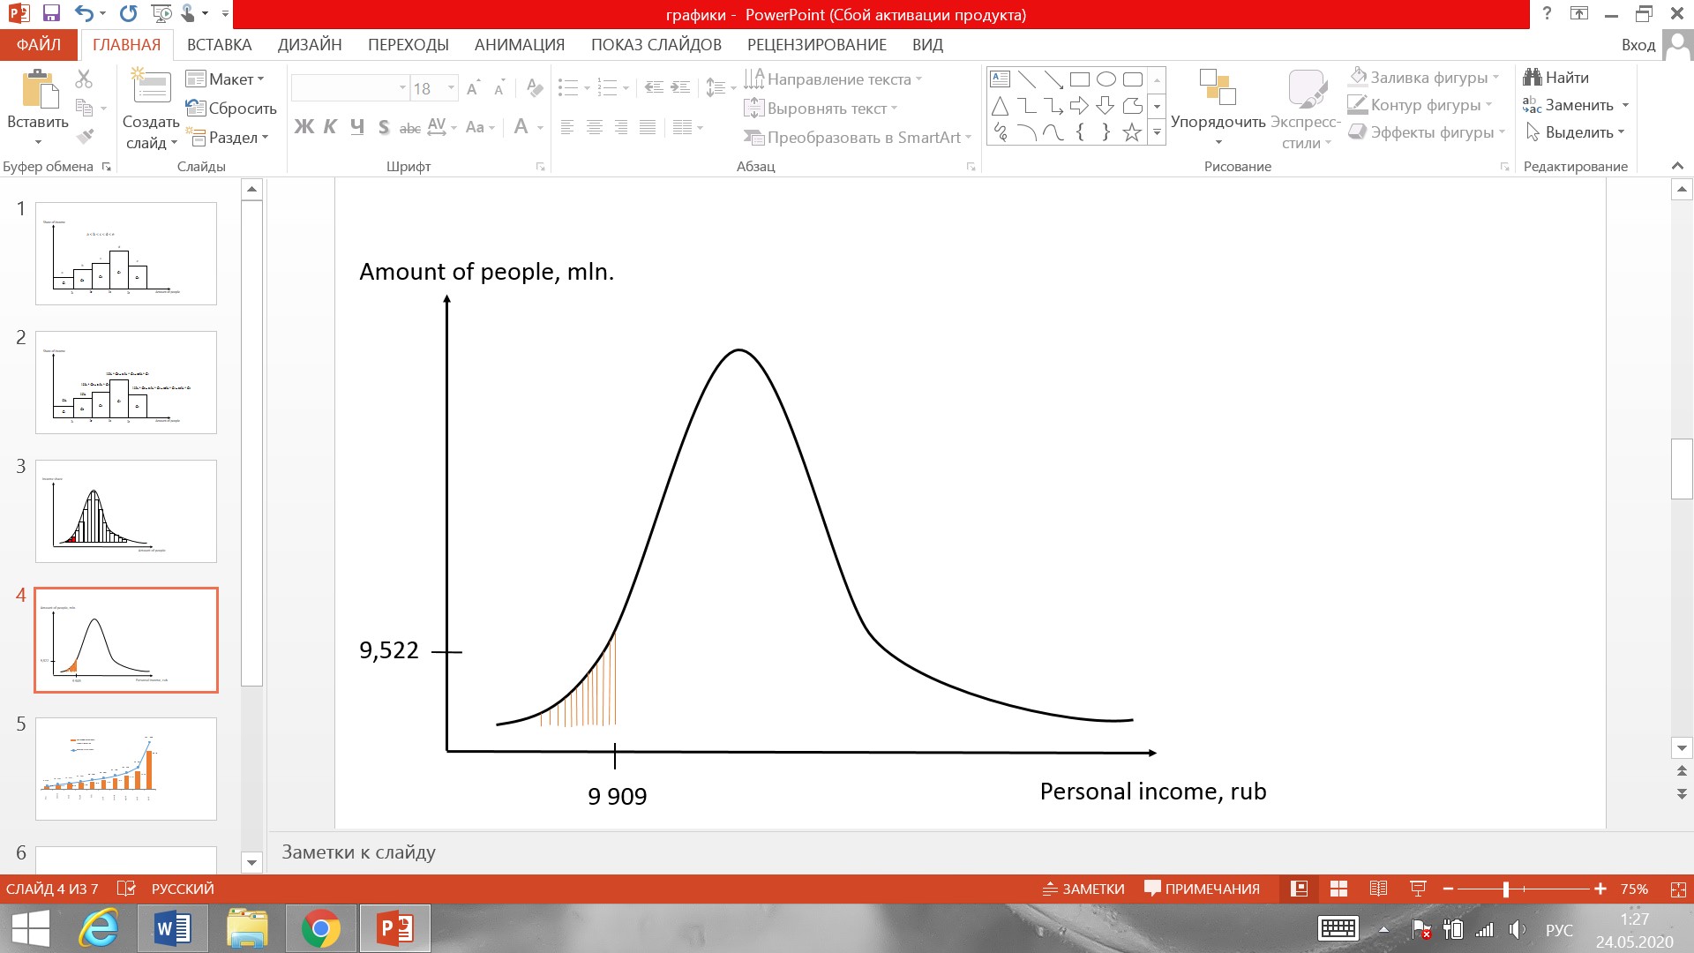Expand the shapes gallery more arrow

pyautogui.click(x=1157, y=132)
